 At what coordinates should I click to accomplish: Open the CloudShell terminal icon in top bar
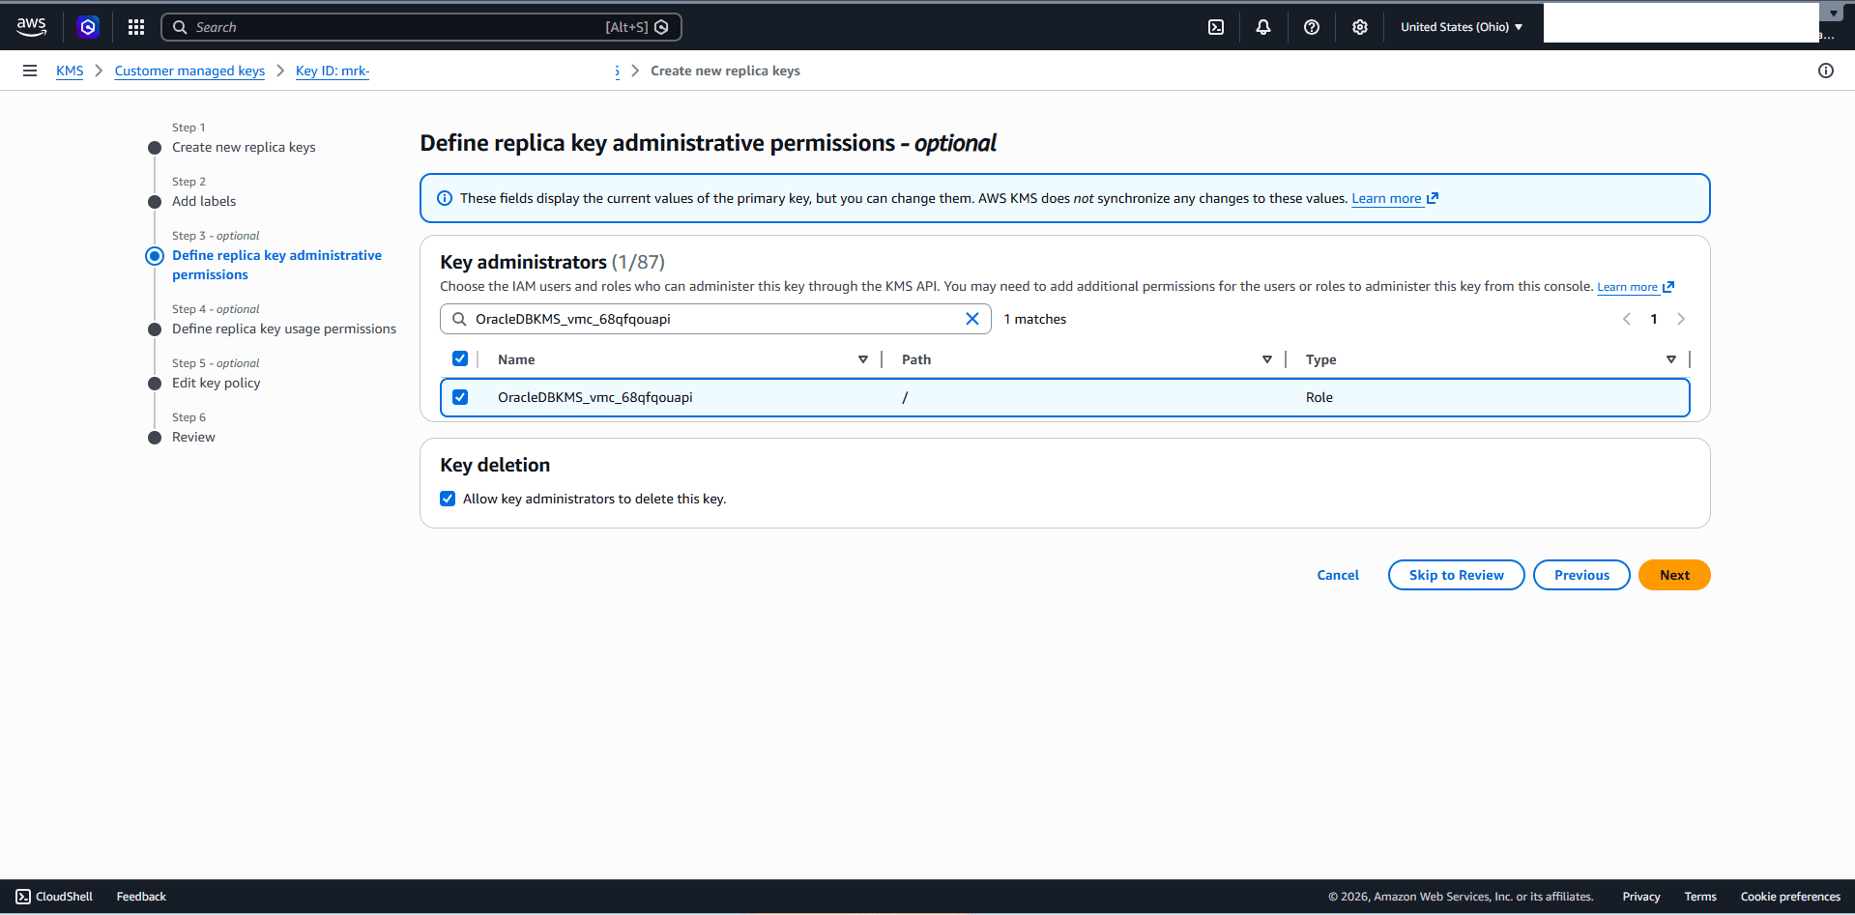[1215, 26]
